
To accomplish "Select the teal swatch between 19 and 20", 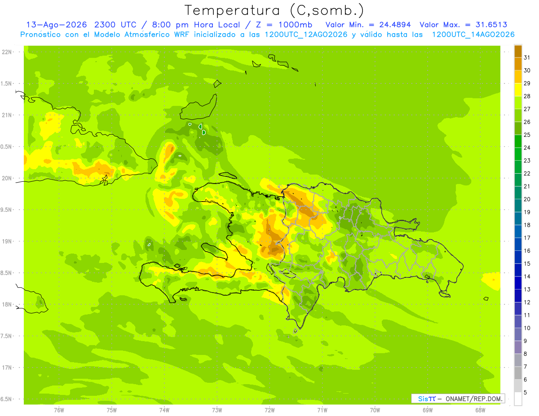I will pyautogui.click(x=518, y=206).
